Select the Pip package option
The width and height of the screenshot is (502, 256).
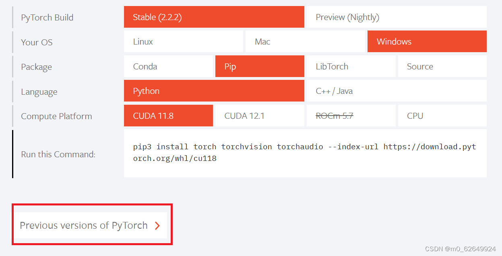(260, 66)
